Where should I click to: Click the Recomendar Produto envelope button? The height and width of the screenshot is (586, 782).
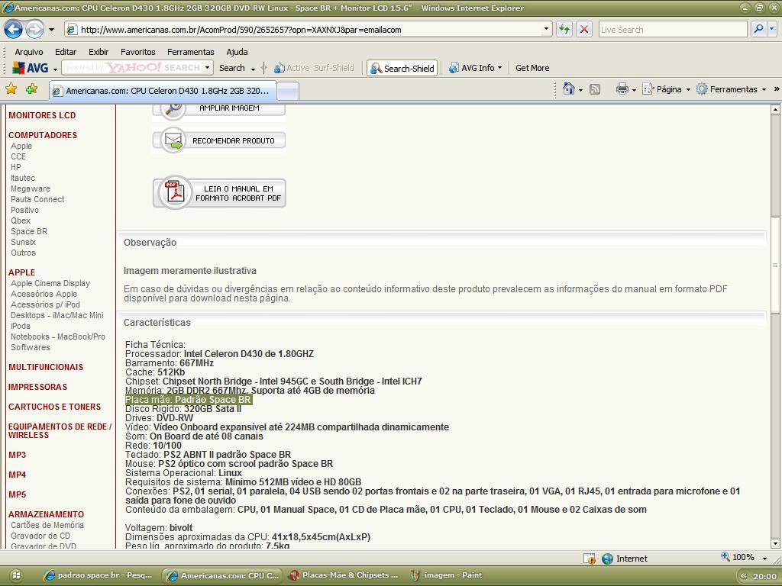[x=219, y=140]
